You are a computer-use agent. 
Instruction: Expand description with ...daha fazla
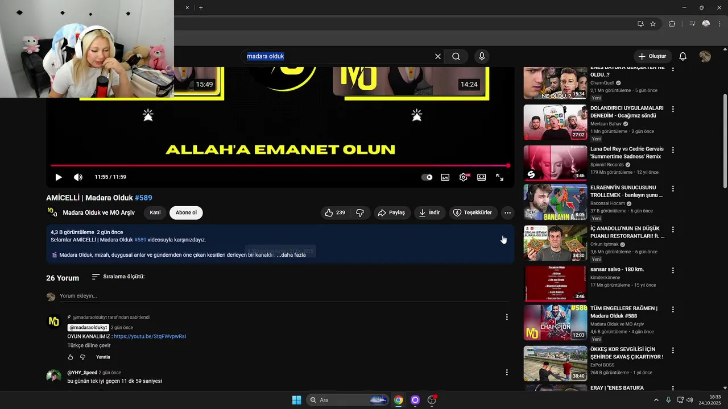[292, 255]
